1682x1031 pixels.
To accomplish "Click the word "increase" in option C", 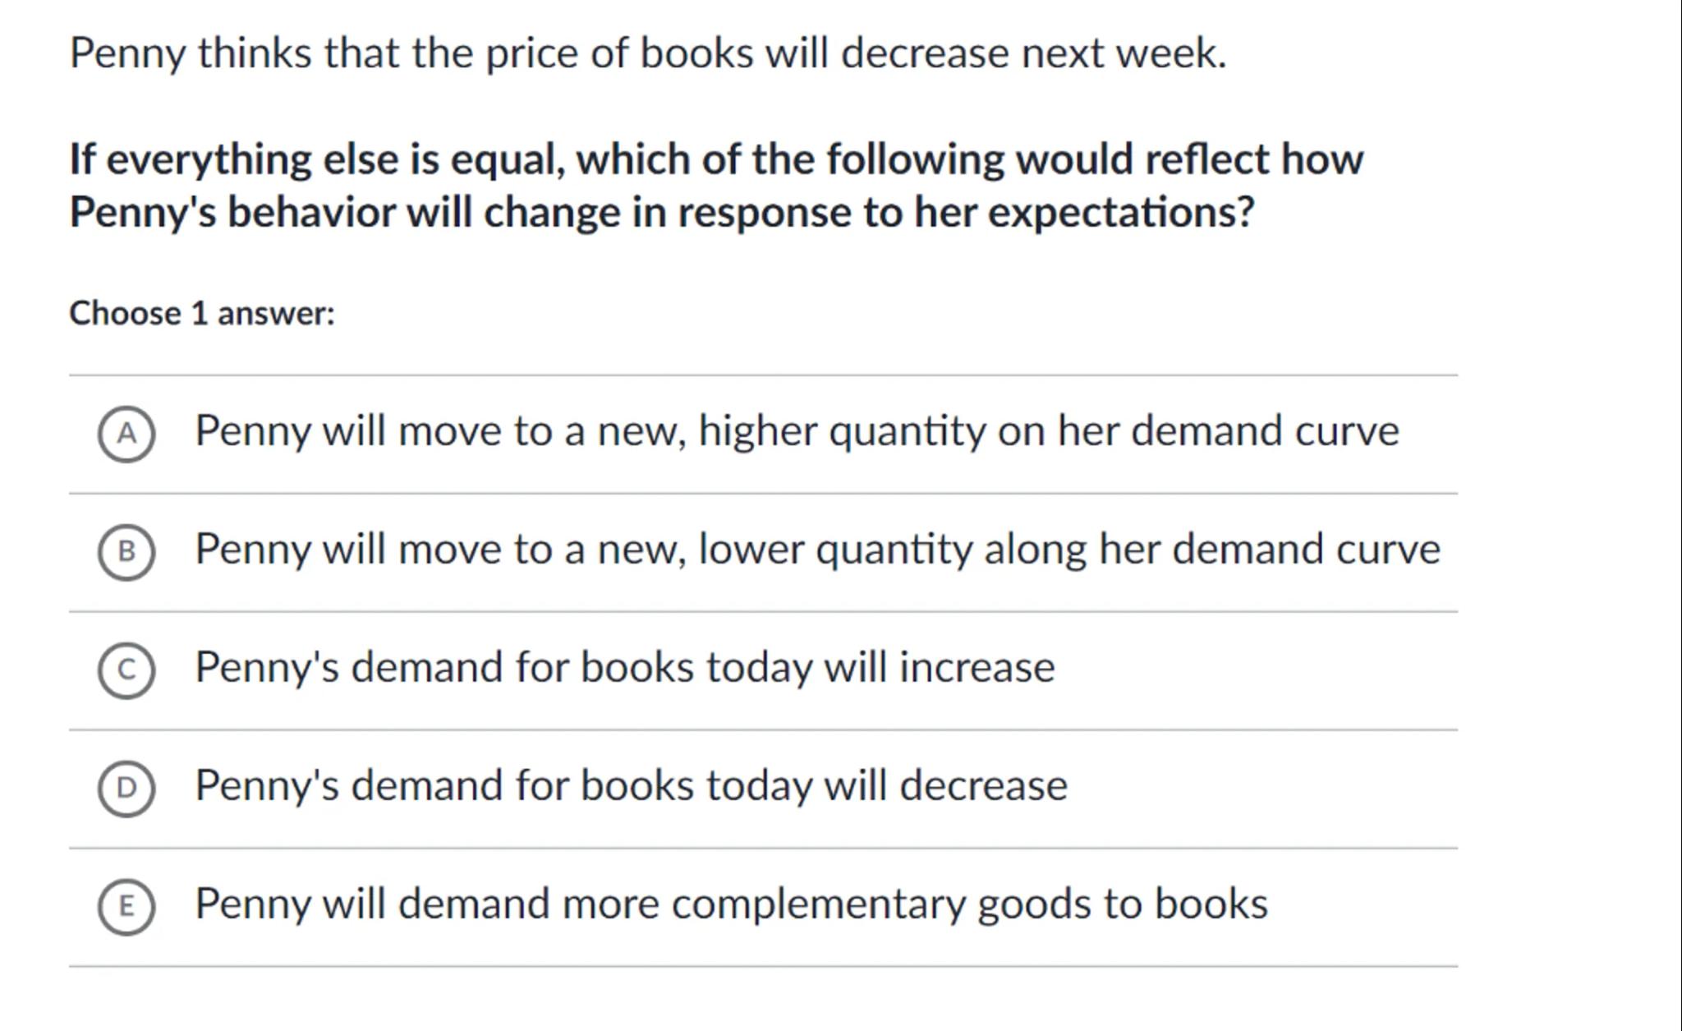I will click(977, 667).
